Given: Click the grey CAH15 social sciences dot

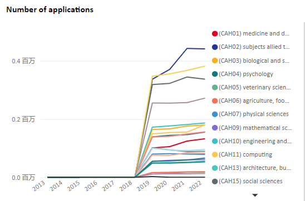Looking at the screenshot, I should (x=215, y=182).
